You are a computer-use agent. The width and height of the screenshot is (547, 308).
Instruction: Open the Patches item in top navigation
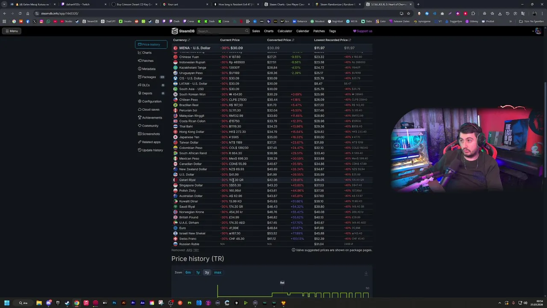coord(319,31)
